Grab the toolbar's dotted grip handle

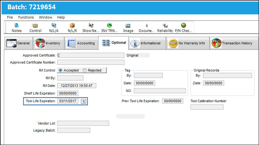(6, 27)
